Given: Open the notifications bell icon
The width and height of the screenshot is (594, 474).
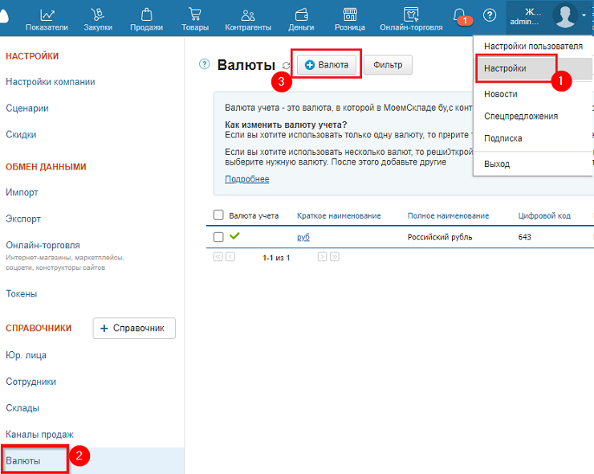Looking at the screenshot, I should tap(460, 15).
